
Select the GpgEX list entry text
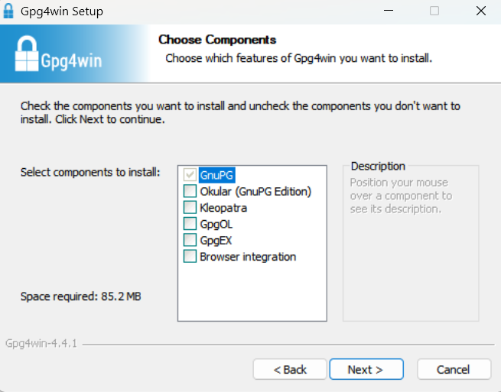[216, 241]
